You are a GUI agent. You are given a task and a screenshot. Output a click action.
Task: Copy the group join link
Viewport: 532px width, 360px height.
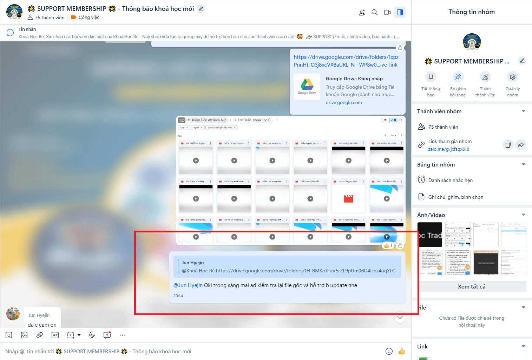[508, 145]
